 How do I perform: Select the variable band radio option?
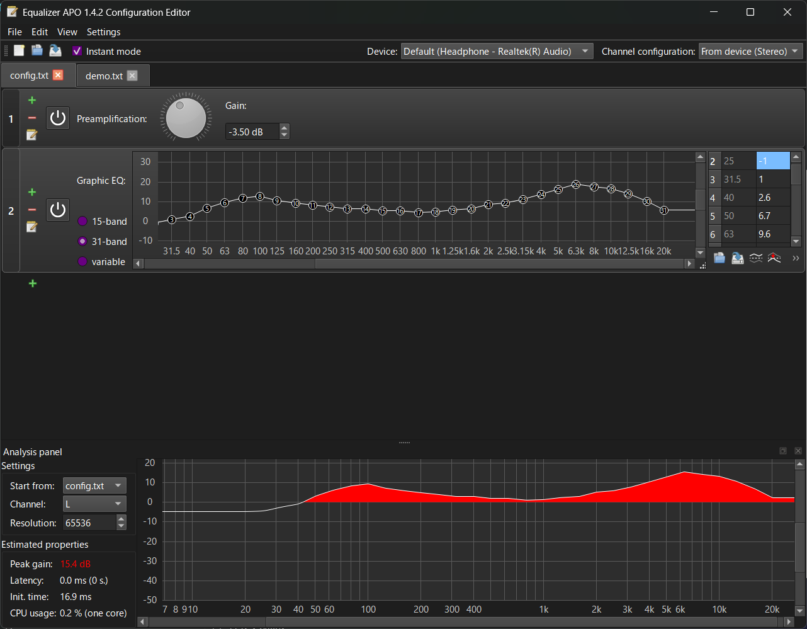click(82, 261)
